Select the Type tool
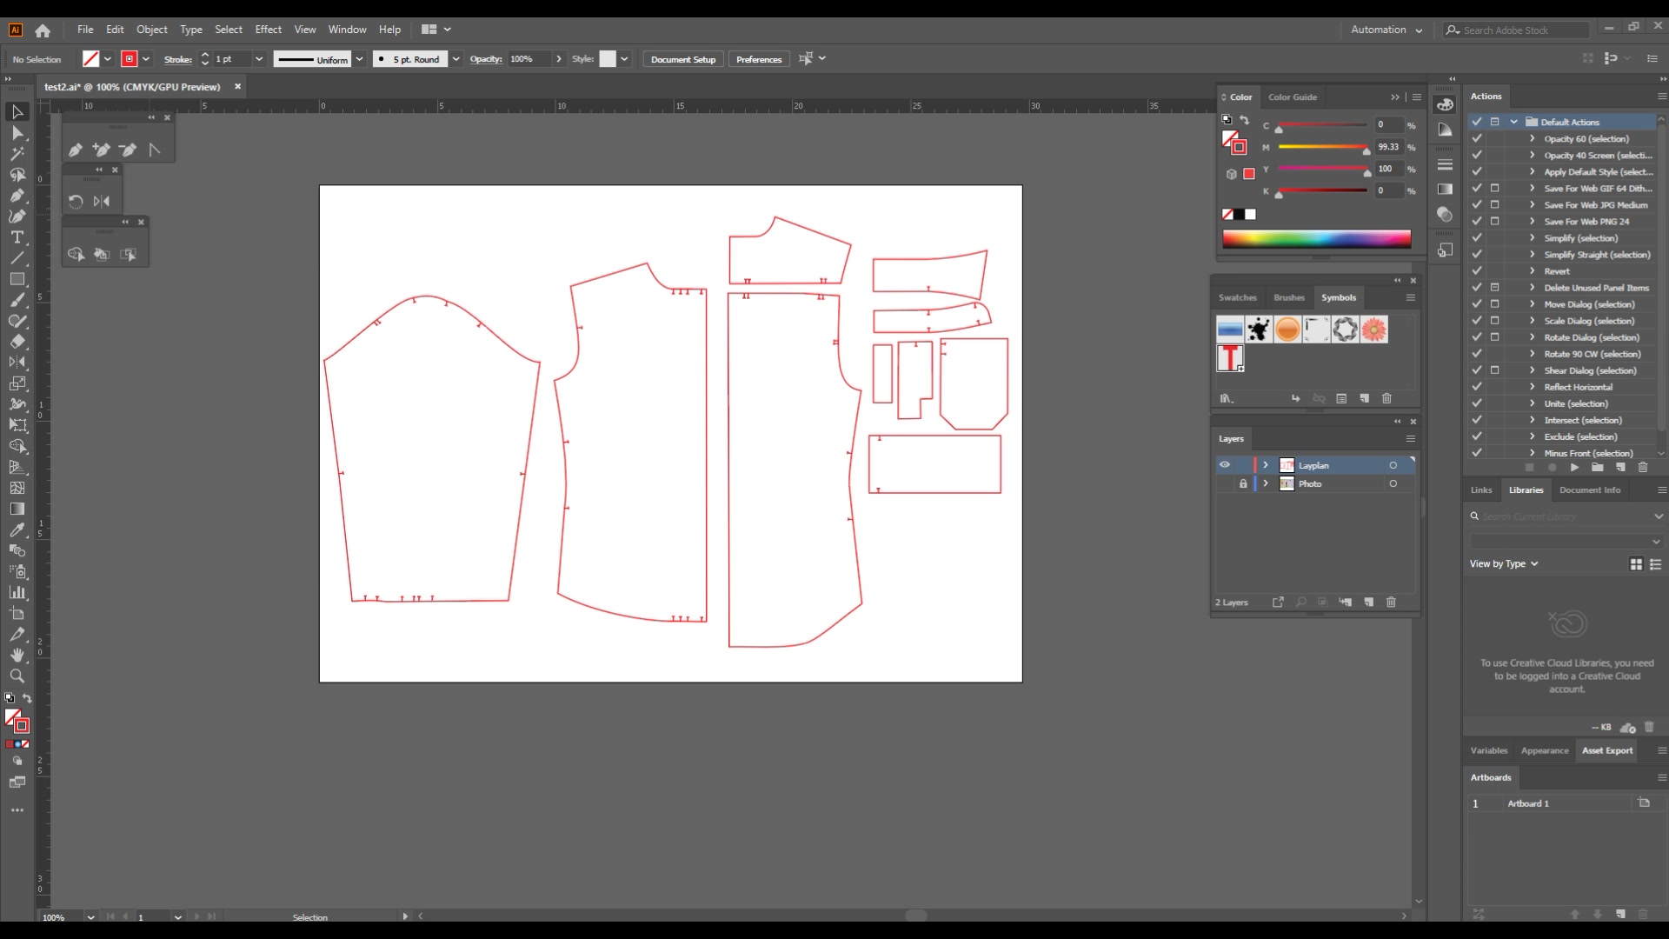 click(17, 236)
